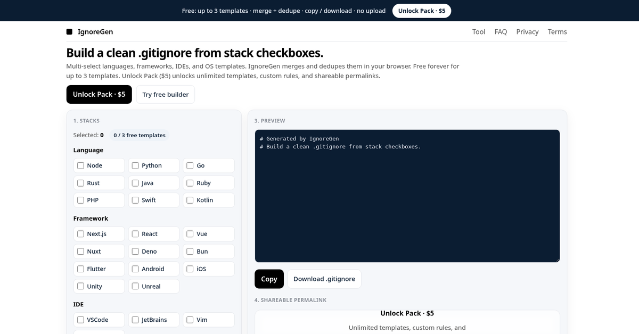
Task: Select the Vim checkbox
Action: click(190, 320)
